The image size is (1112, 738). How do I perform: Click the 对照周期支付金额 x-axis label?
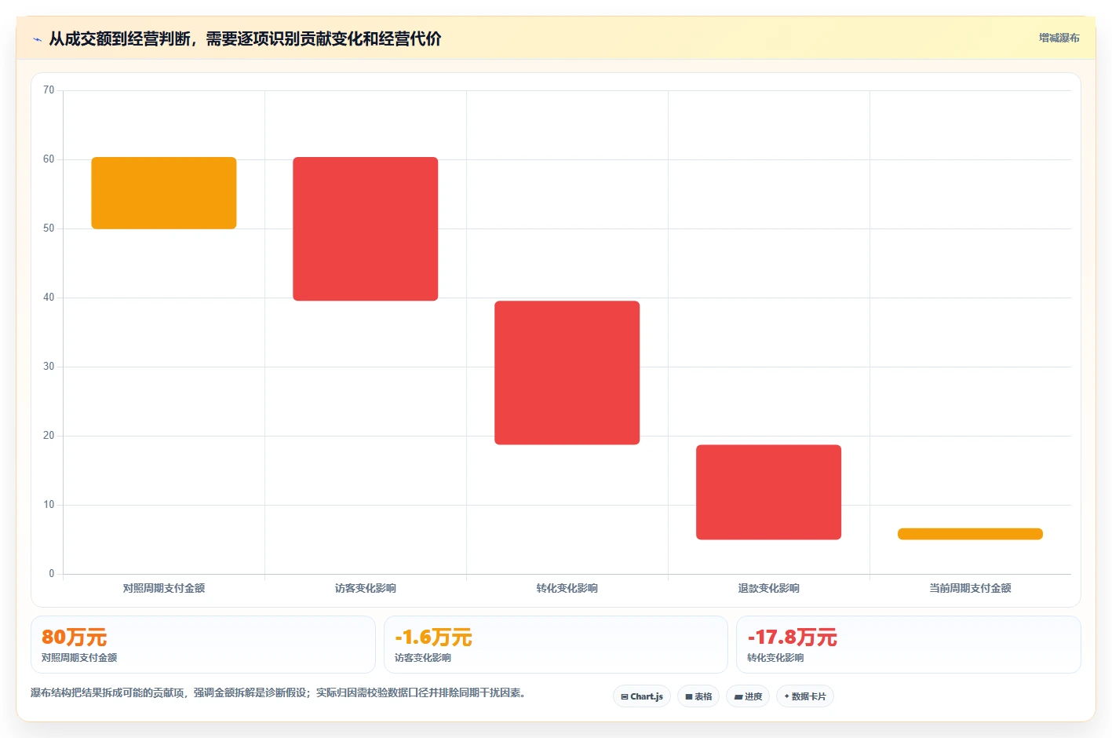pyautogui.click(x=164, y=588)
